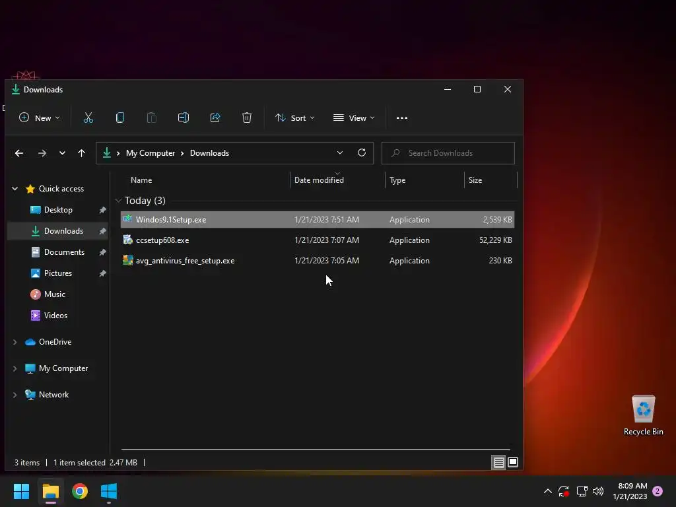
Task: Open recent locations dropdown arrow
Action: (62, 153)
